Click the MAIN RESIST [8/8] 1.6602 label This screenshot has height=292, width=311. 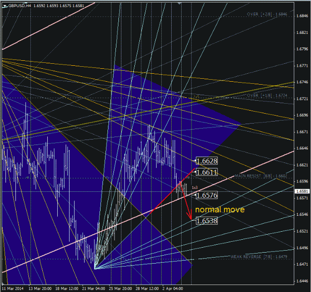click(x=261, y=176)
